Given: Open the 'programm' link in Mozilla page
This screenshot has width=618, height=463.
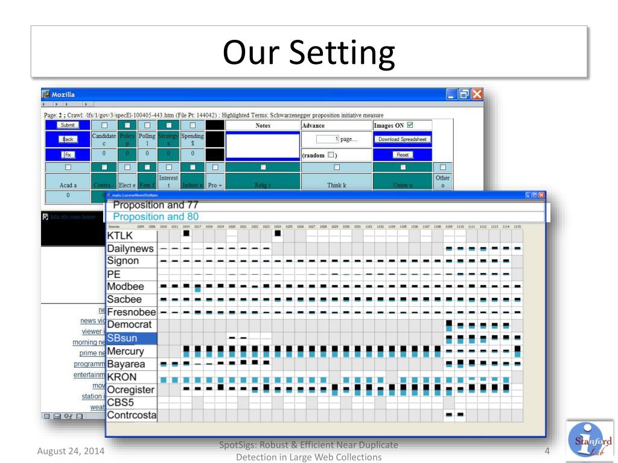Looking at the screenshot, I should click(x=89, y=364).
